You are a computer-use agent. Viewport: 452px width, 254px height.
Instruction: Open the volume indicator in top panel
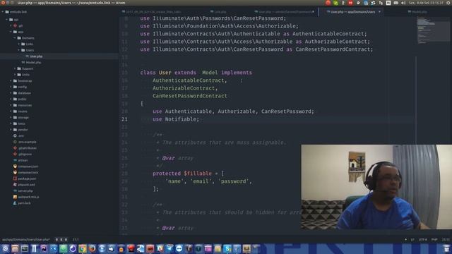tap(403, 3)
